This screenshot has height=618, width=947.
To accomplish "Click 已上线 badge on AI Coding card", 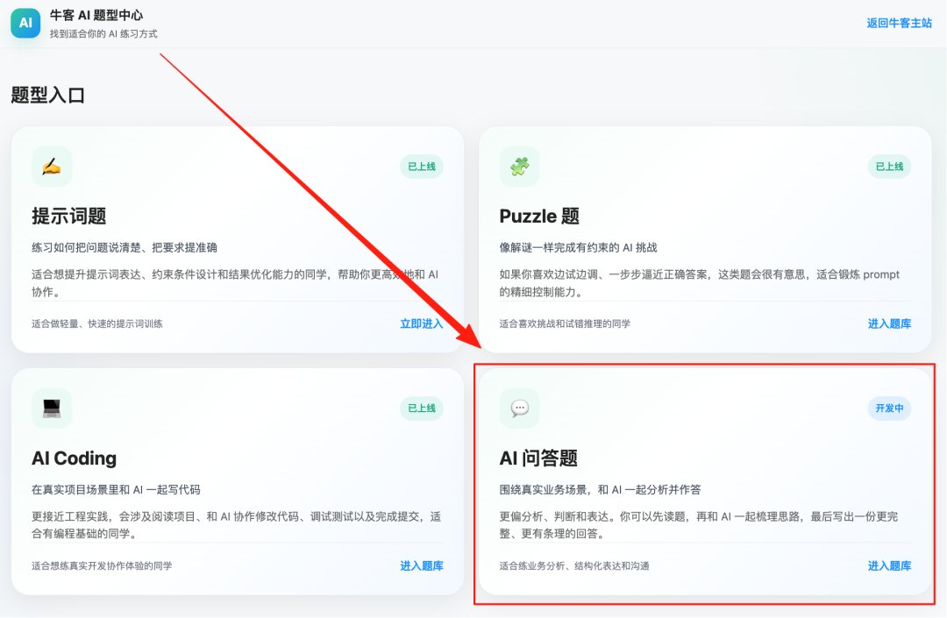I will (x=422, y=408).
